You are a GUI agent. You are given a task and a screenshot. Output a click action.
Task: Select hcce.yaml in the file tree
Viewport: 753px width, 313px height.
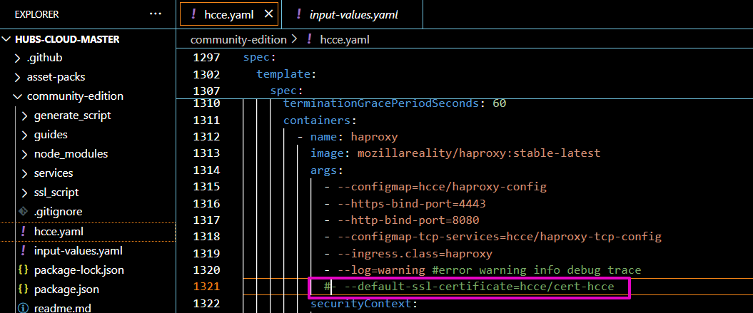click(59, 232)
